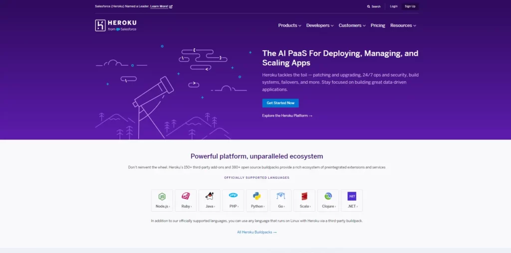Click the heading "Powerful platform, unparalleled ecosystem"

point(257,156)
